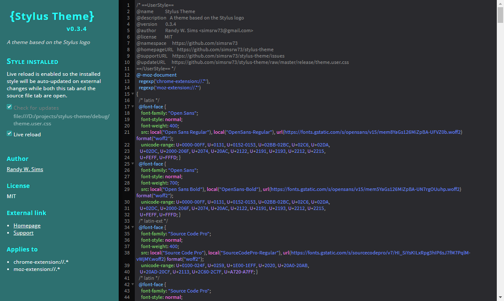Click the @description code line

click(190, 18)
